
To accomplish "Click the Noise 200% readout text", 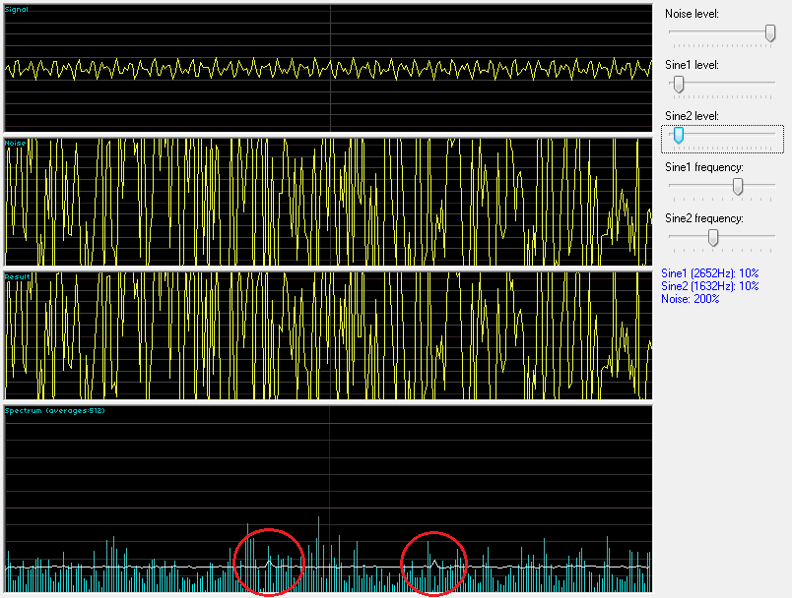I will [x=690, y=298].
